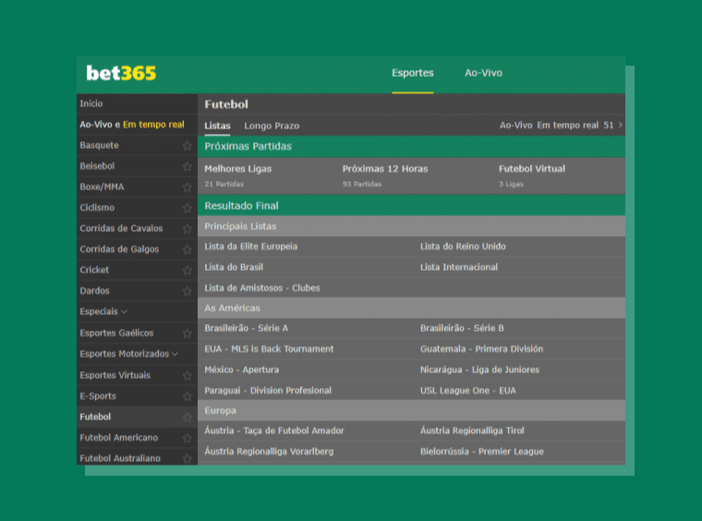
Task: Click the As Américas section header
Action: 411,308
